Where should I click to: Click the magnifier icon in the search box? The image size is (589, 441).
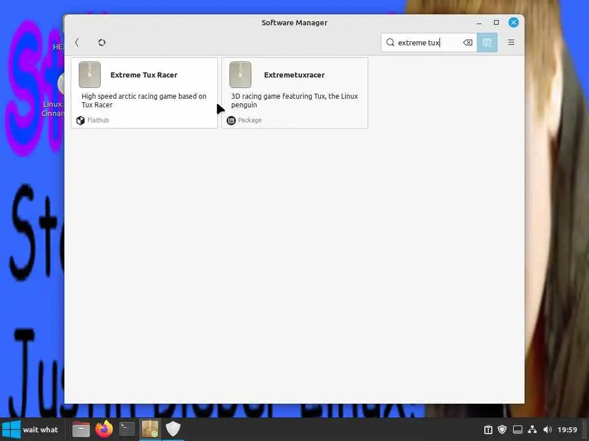click(391, 42)
